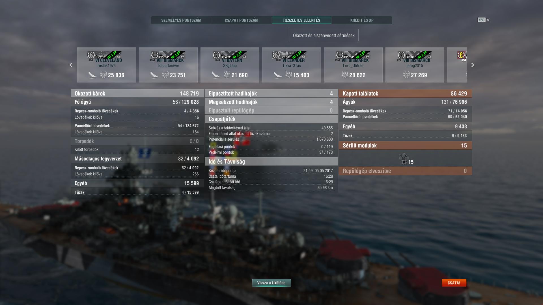Start a new battle with CSATA!
Screen dimensions: 543x305
click(454, 283)
